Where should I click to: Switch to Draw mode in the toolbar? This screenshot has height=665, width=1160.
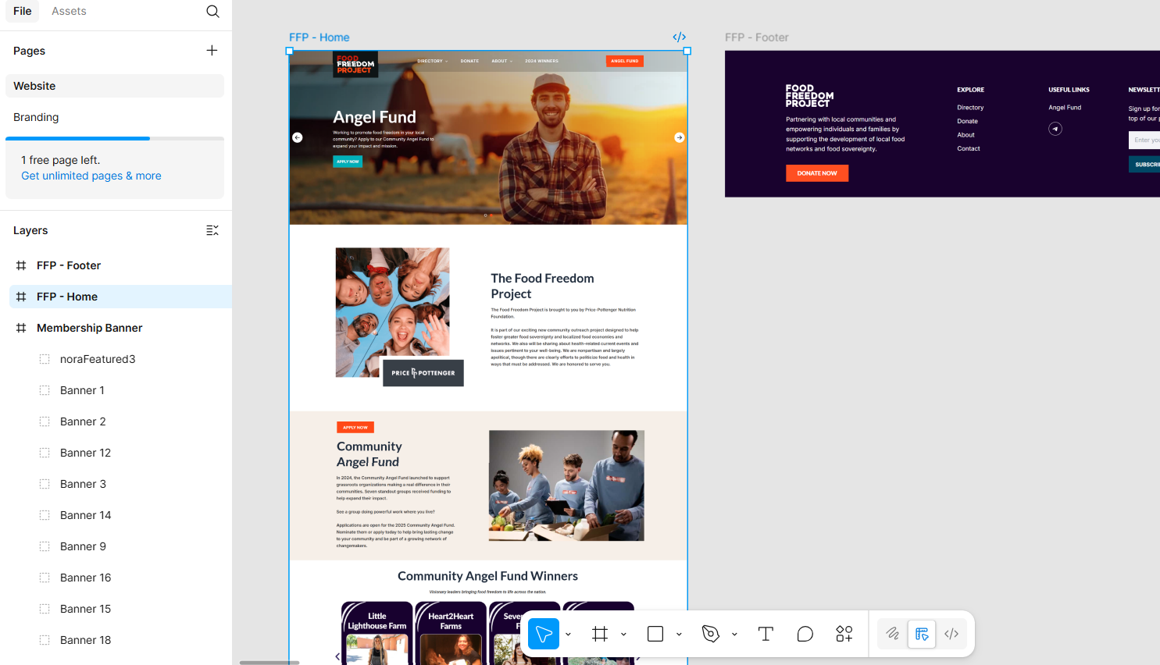pos(893,634)
